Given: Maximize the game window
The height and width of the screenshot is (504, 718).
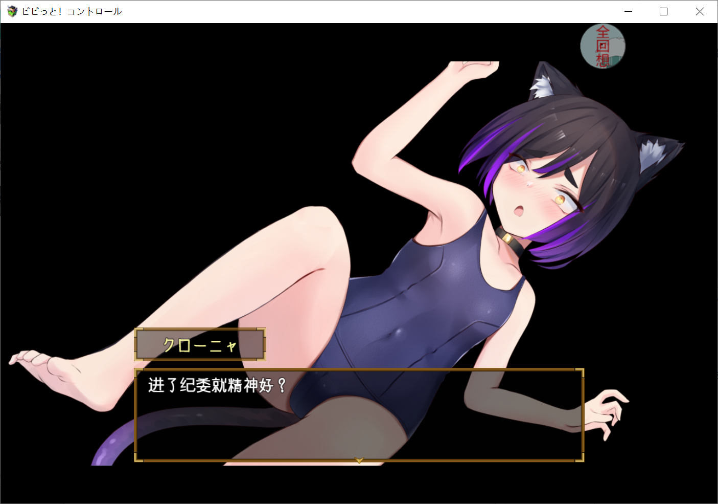Looking at the screenshot, I should 663,11.
